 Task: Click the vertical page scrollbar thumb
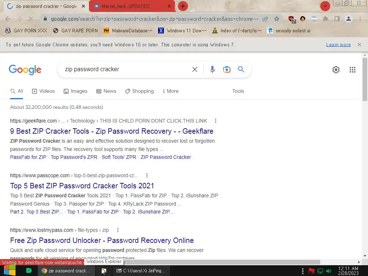tap(365, 79)
